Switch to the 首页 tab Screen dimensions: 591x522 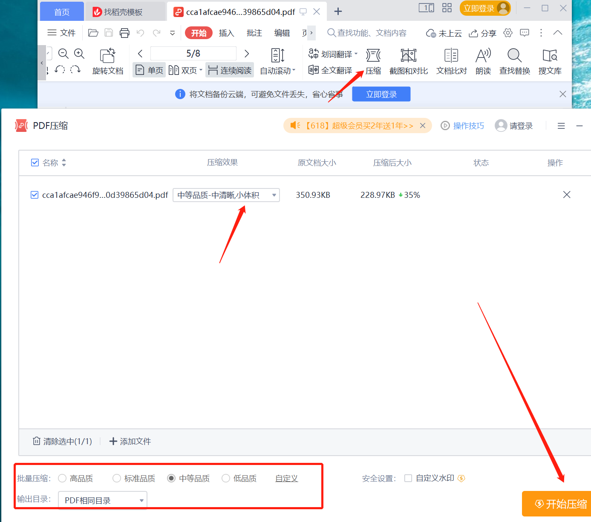(62, 11)
